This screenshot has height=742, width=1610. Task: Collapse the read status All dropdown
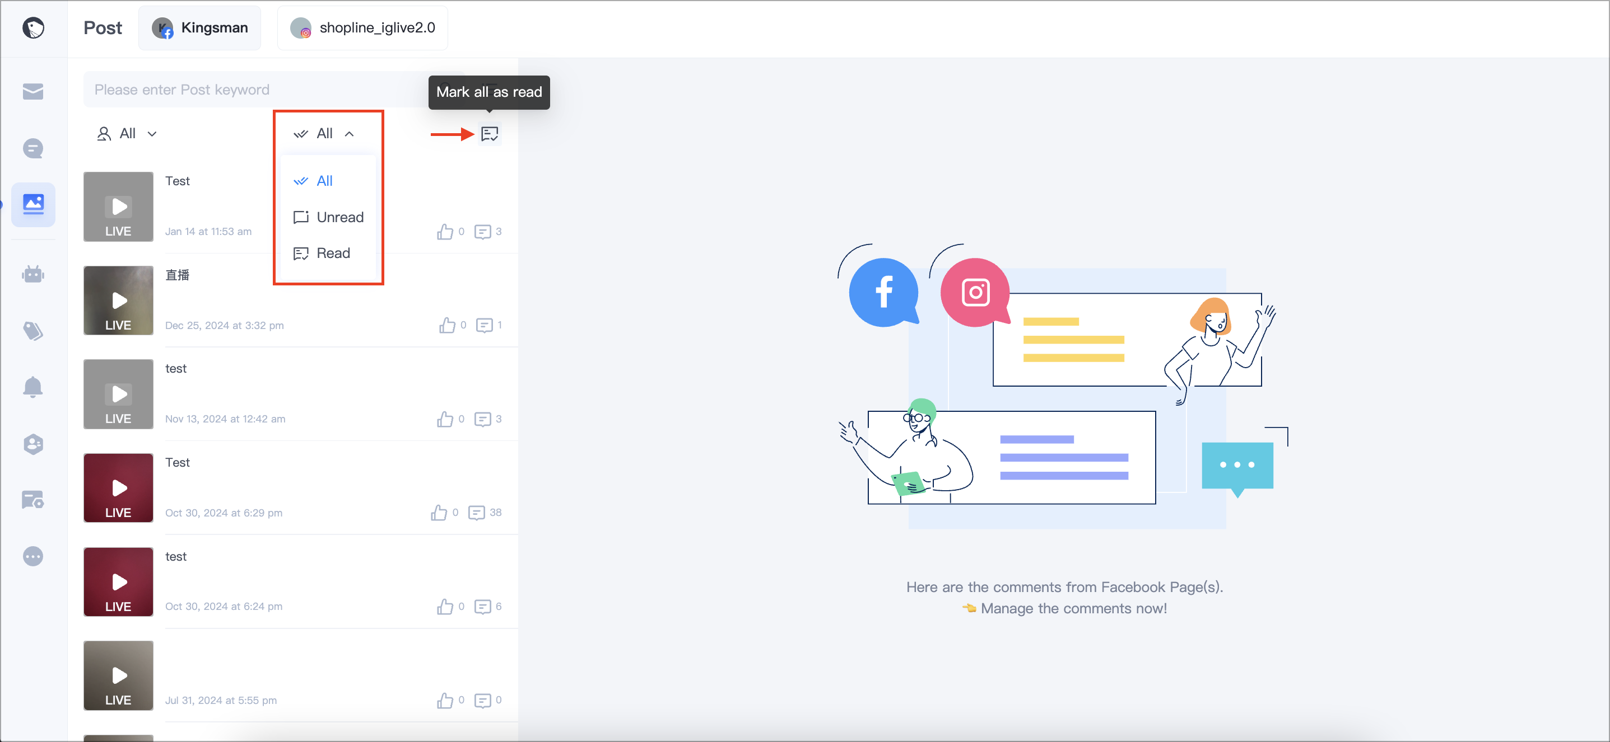(324, 134)
